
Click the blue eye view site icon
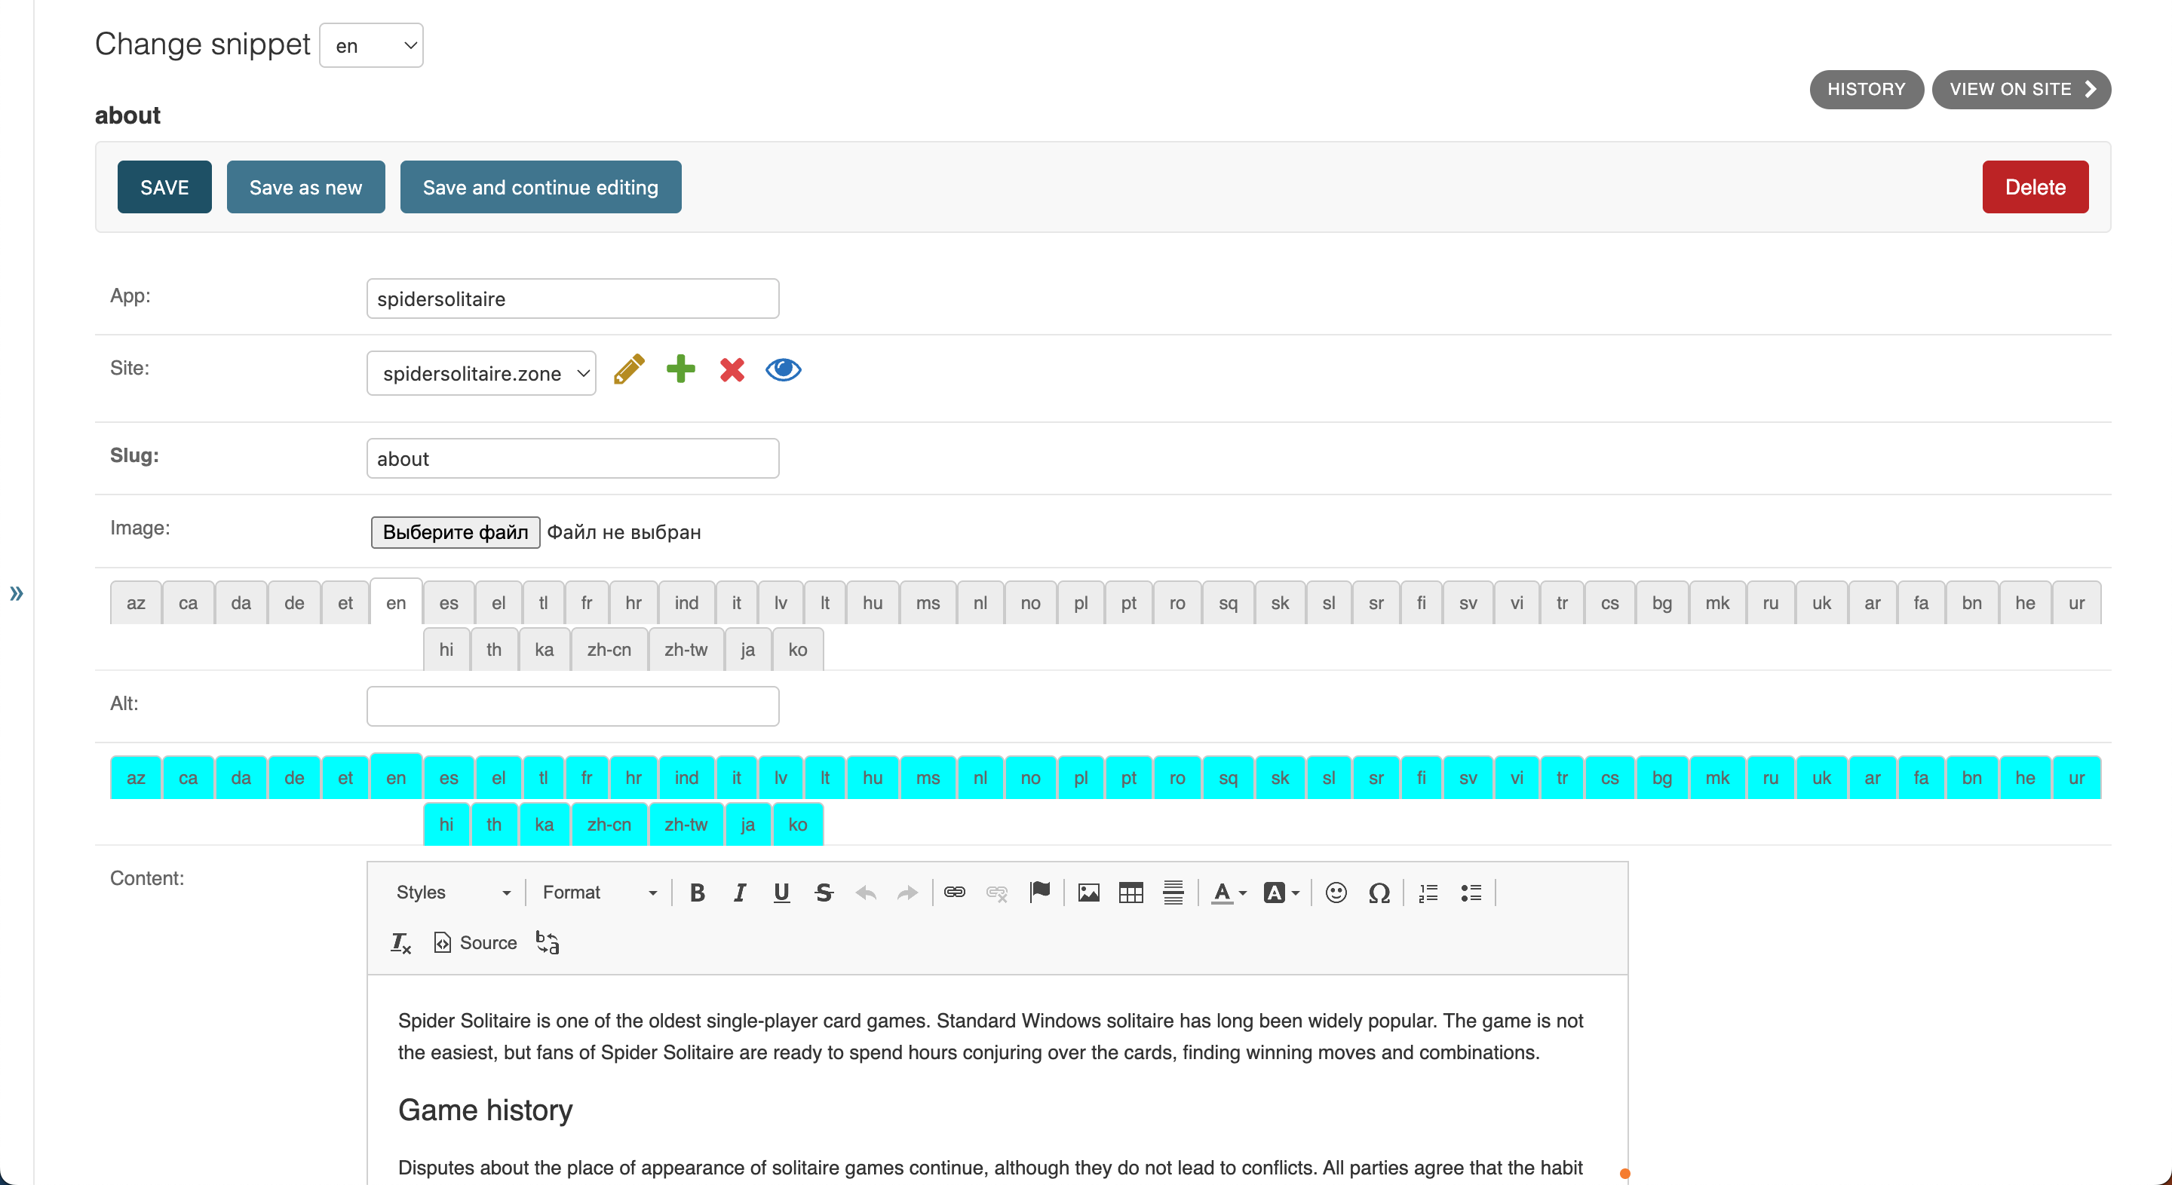783,370
